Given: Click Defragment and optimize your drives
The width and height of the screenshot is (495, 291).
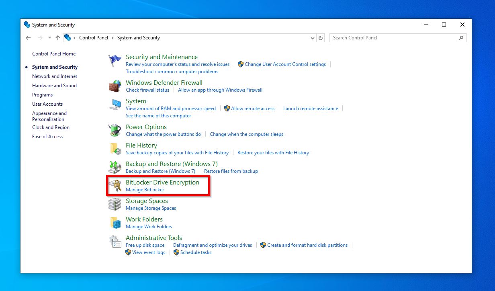Looking at the screenshot, I should pyautogui.click(x=213, y=245).
